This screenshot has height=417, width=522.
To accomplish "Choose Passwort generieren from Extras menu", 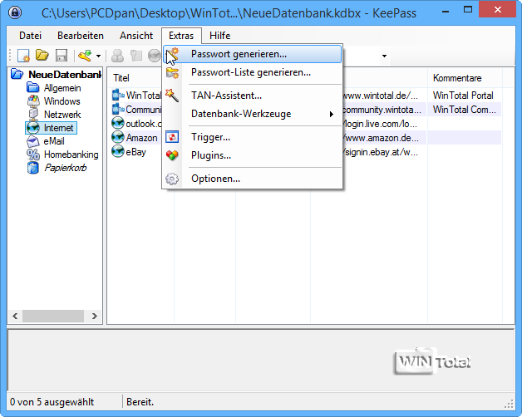I will pyautogui.click(x=253, y=54).
